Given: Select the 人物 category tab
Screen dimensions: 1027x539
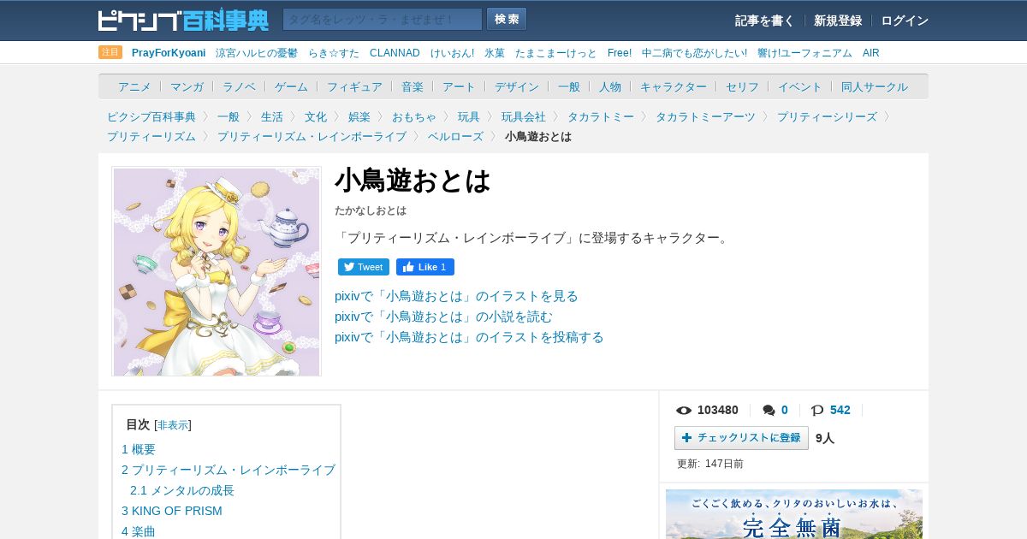Looking at the screenshot, I should 610,86.
